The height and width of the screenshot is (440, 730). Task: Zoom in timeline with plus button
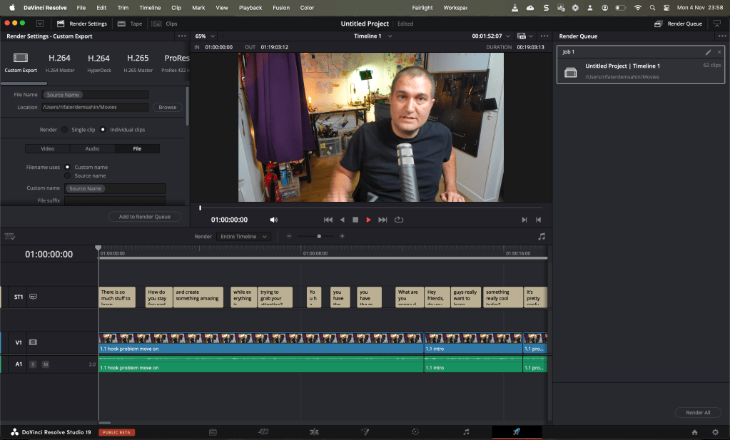[x=343, y=236]
